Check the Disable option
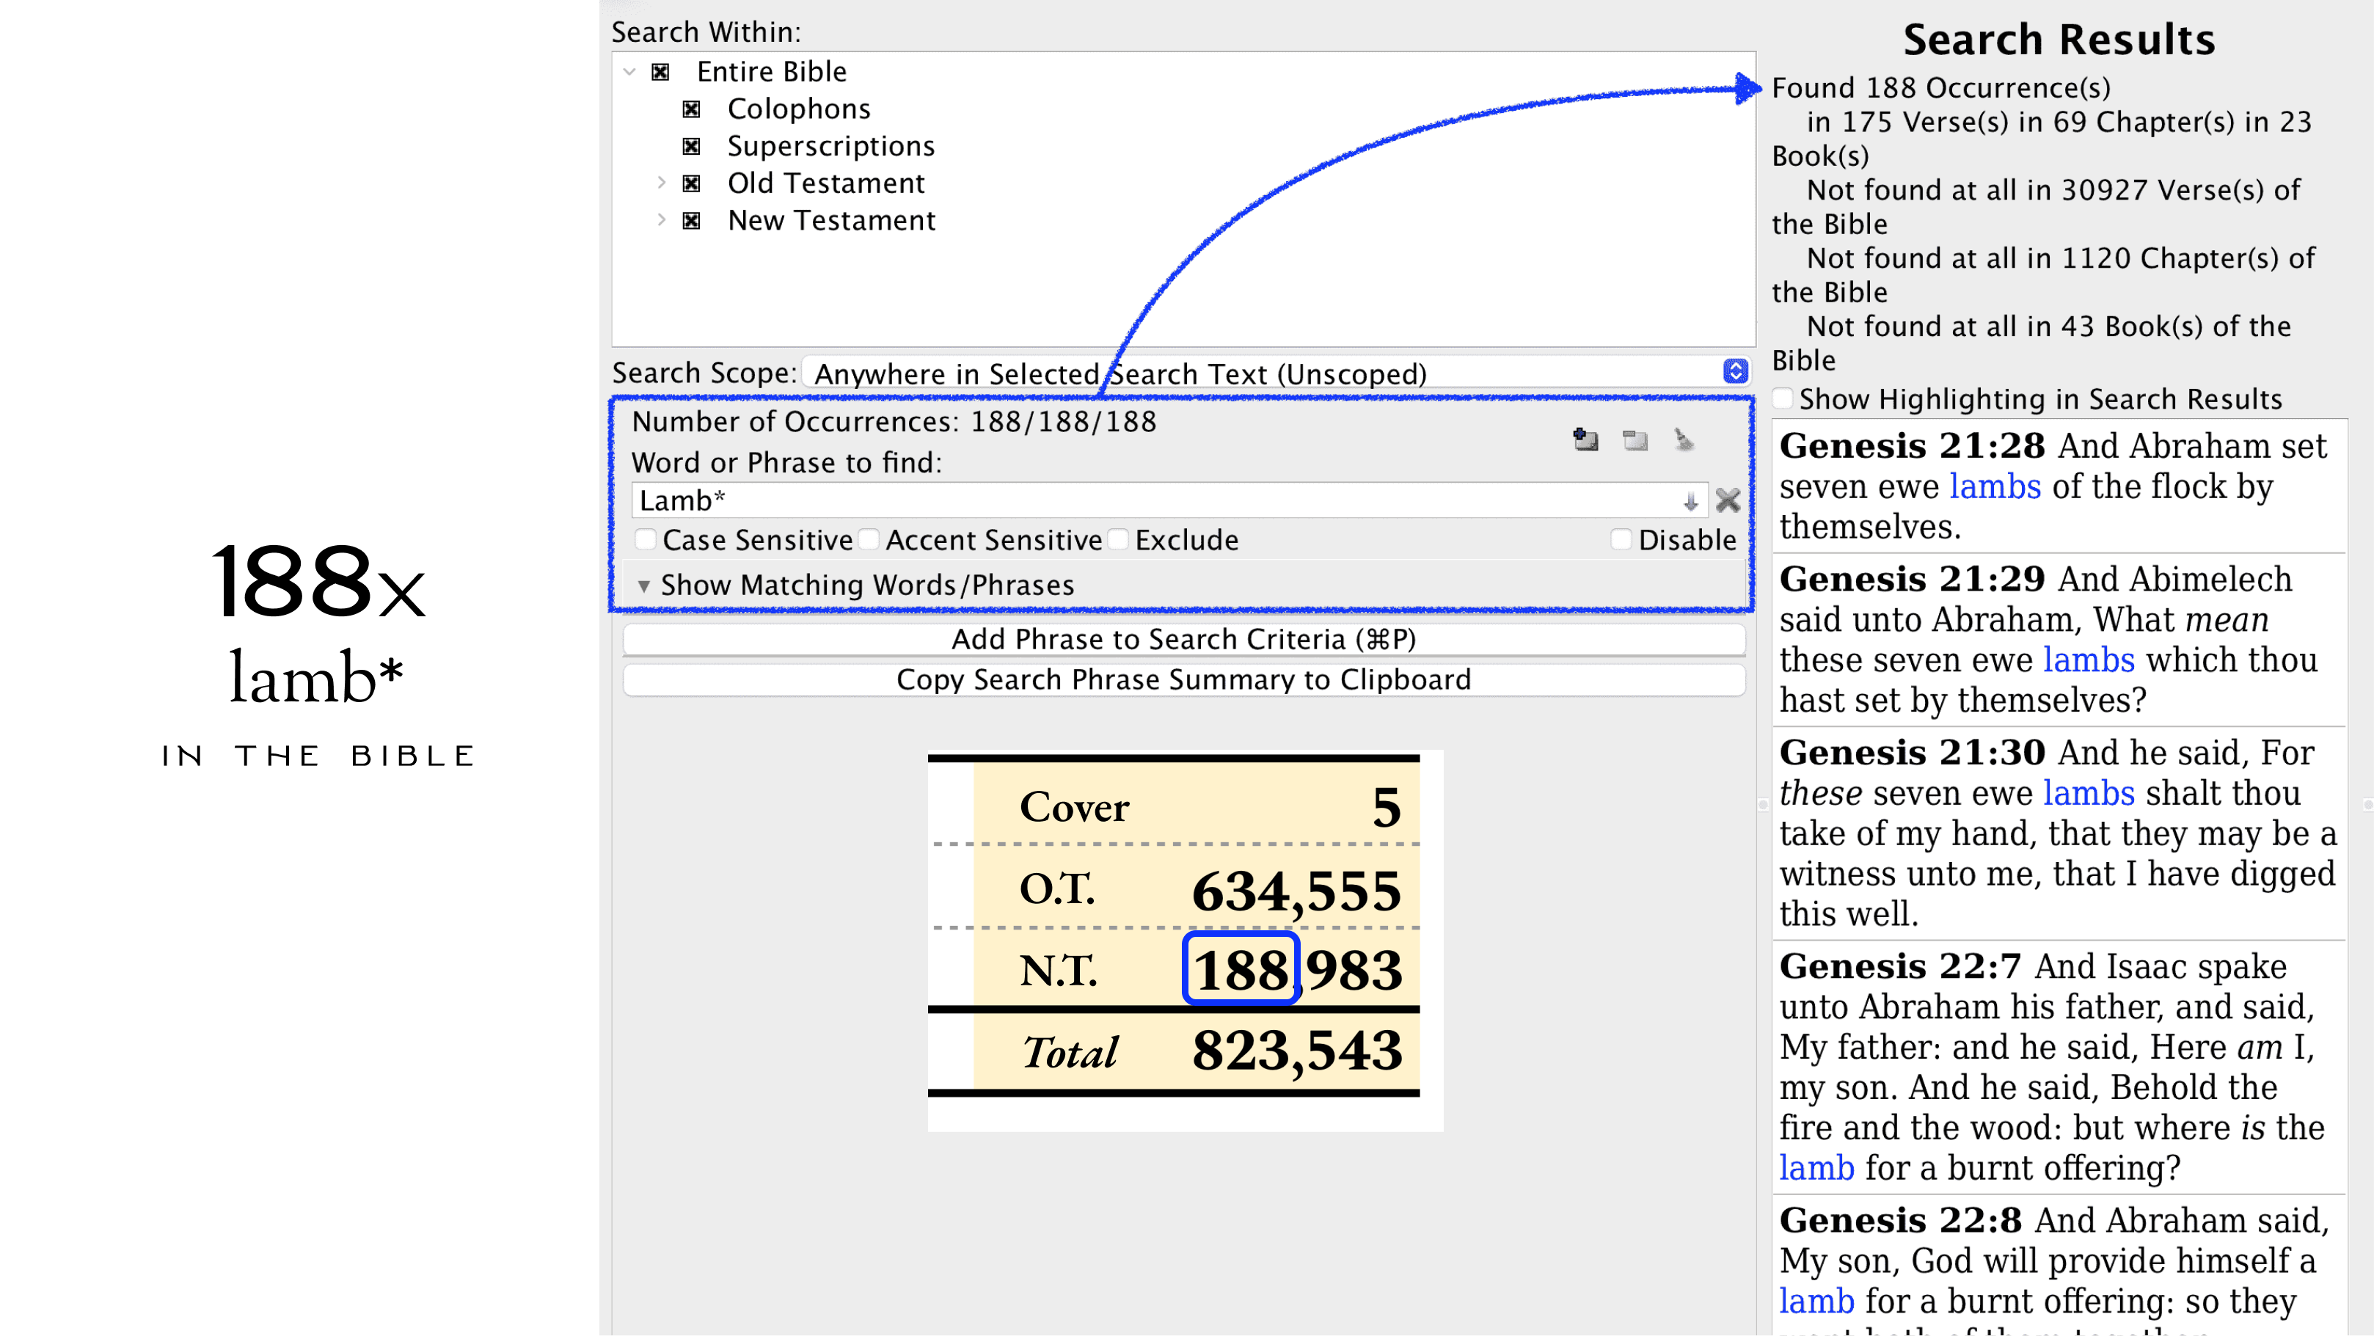 1621,539
